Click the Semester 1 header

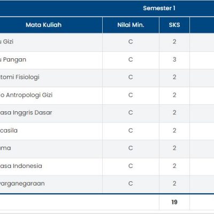[x=159, y=8]
